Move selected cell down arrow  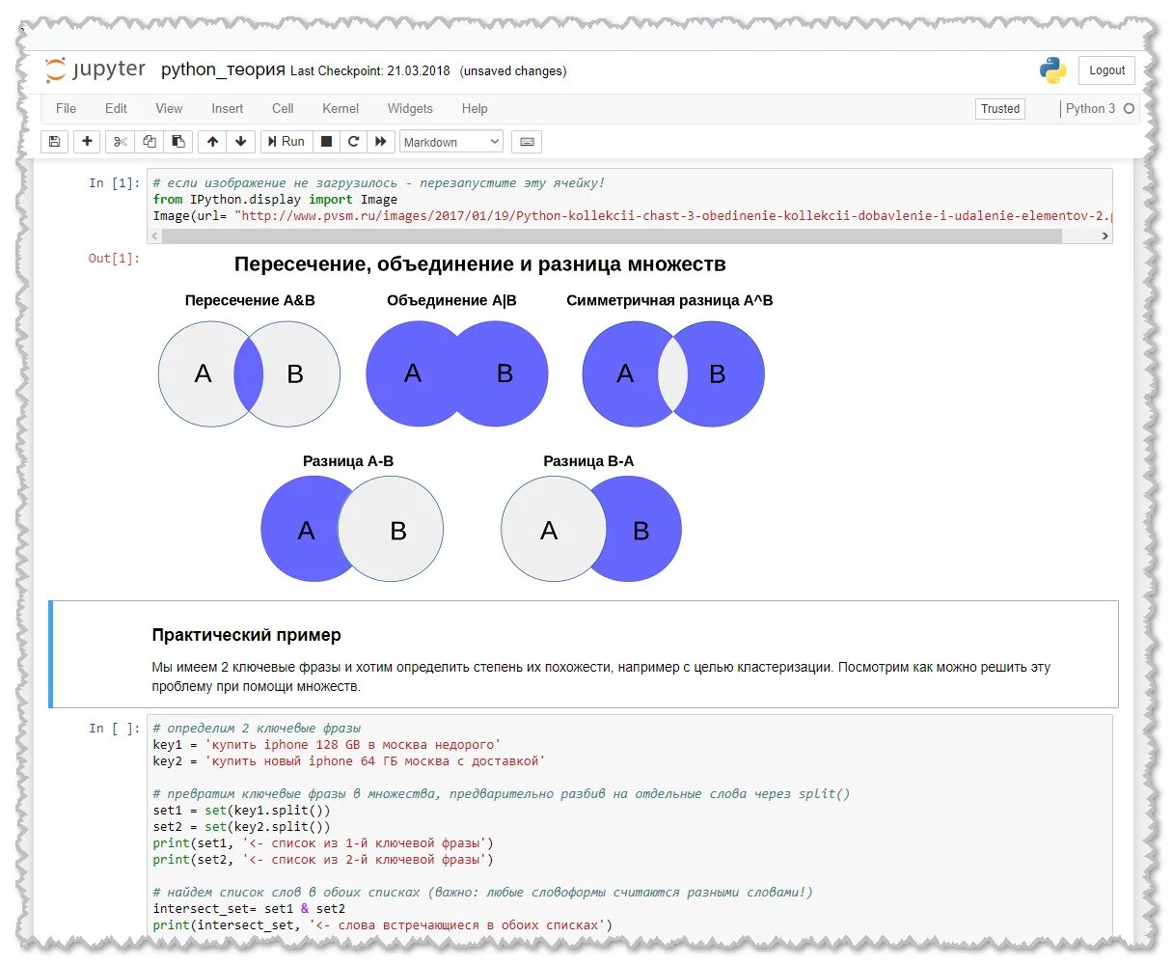[241, 142]
